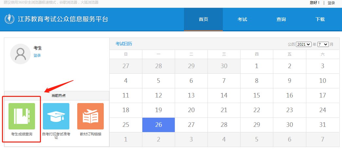Click the 考生成绩查询 text label
342x150 pixels.
click(22, 134)
